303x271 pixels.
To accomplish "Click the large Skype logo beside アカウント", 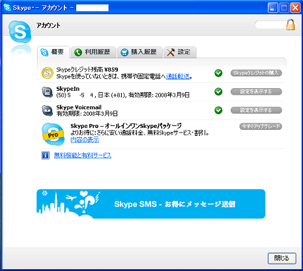I will pos(20,32).
